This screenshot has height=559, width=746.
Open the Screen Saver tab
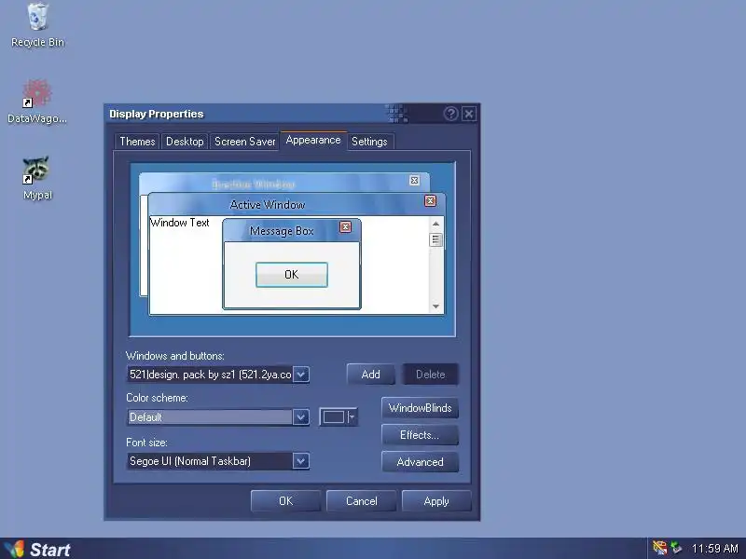[x=244, y=142]
